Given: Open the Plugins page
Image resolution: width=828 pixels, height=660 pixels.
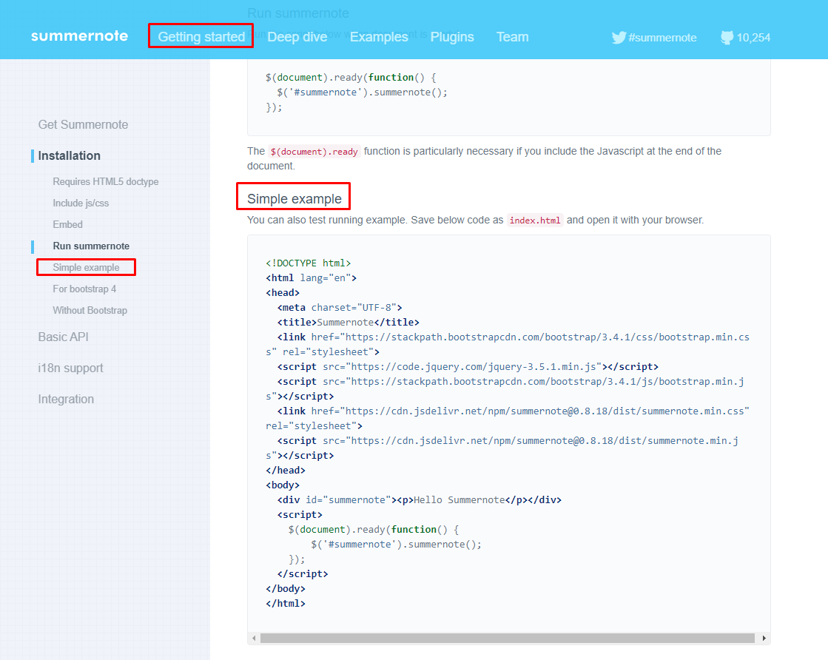Looking at the screenshot, I should [x=452, y=36].
